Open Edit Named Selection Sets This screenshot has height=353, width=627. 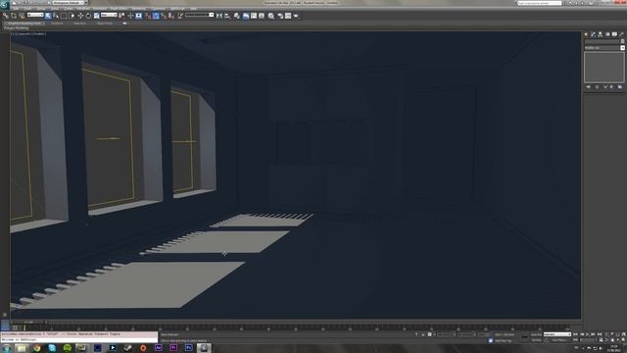(180, 16)
